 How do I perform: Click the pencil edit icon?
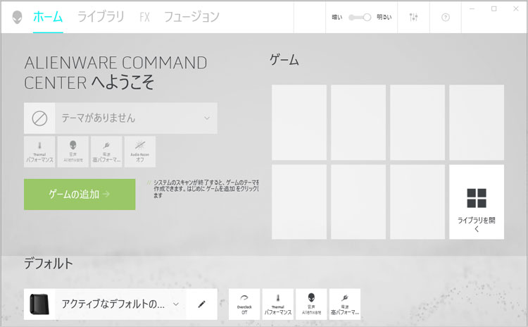(202, 304)
